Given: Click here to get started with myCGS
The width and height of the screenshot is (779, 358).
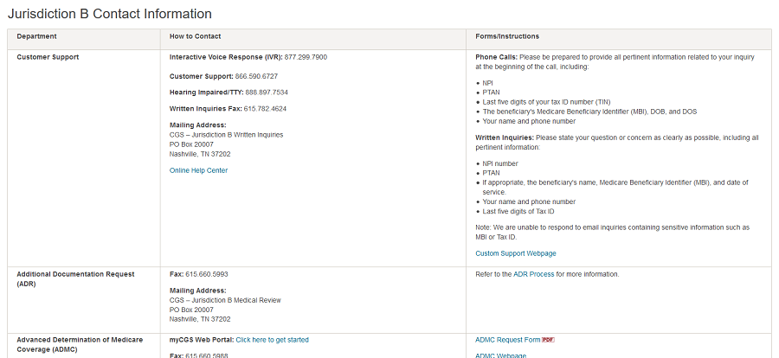Looking at the screenshot, I should tap(272, 340).
